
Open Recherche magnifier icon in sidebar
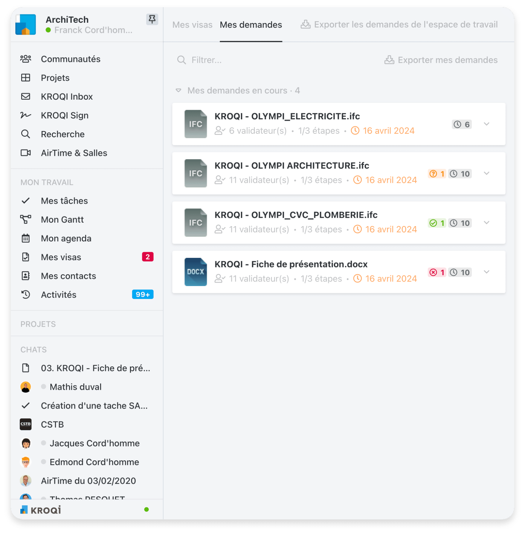click(x=26, y=134)
